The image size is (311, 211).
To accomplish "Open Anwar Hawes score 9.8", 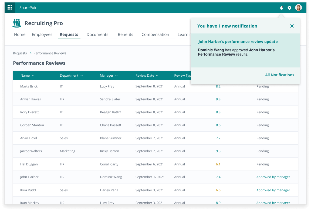I will tap(218, 99).
